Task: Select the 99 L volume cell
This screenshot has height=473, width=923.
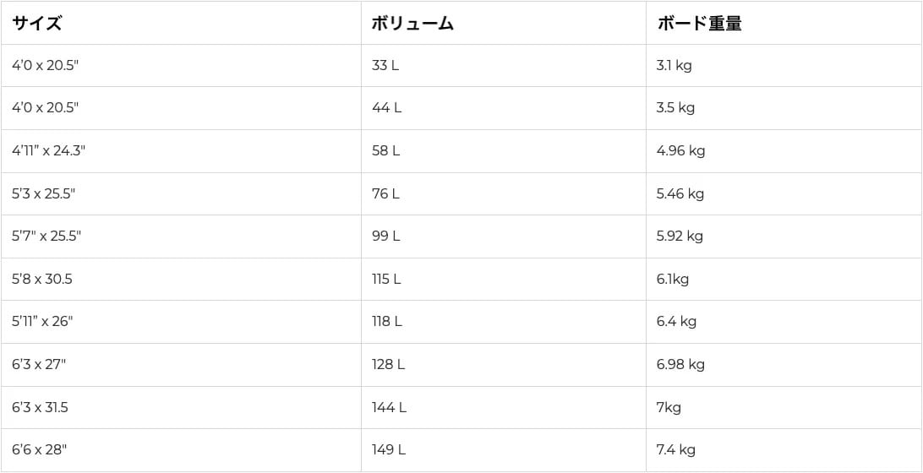Action: coord(503,236)
